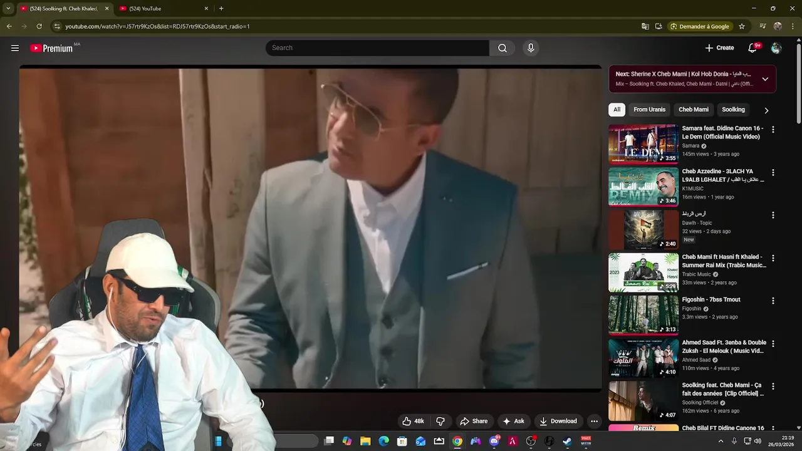Open the YouTube account avatar menu

point(776,48)
